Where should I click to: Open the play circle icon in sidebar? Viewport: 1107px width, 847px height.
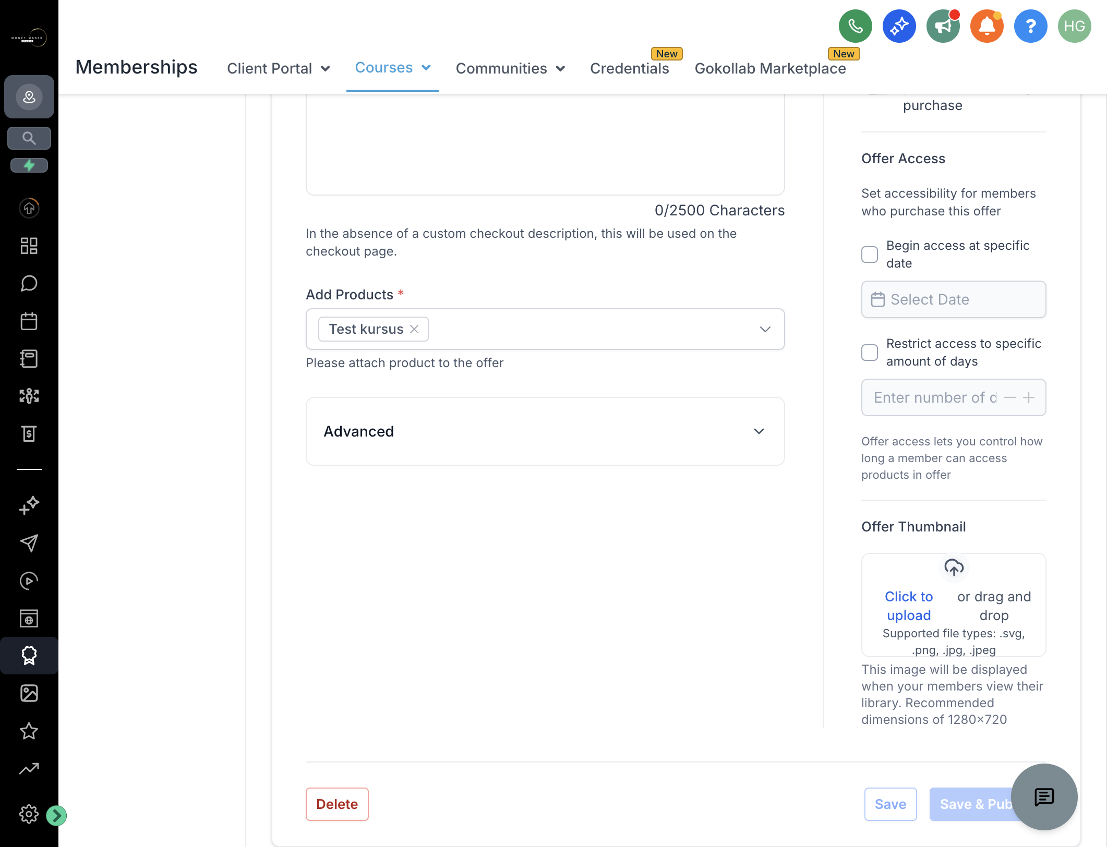[29, 580]
